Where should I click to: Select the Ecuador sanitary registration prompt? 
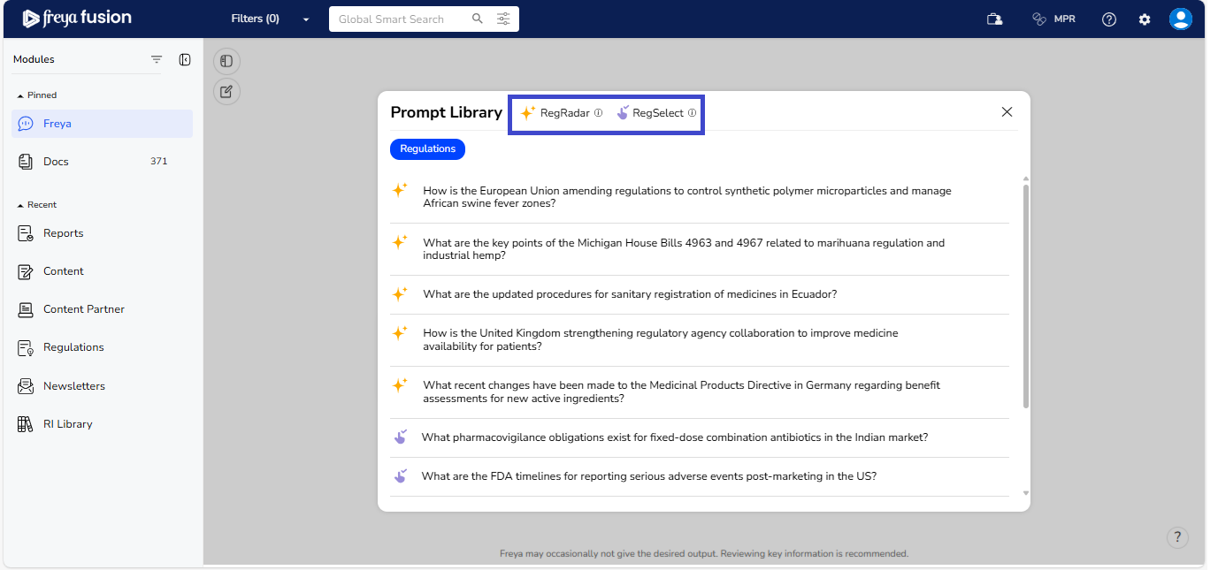click(x=629, y=294)
